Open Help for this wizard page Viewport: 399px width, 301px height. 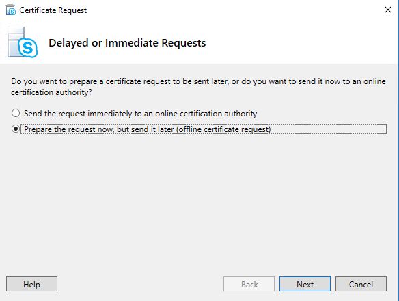click(32, 284)
